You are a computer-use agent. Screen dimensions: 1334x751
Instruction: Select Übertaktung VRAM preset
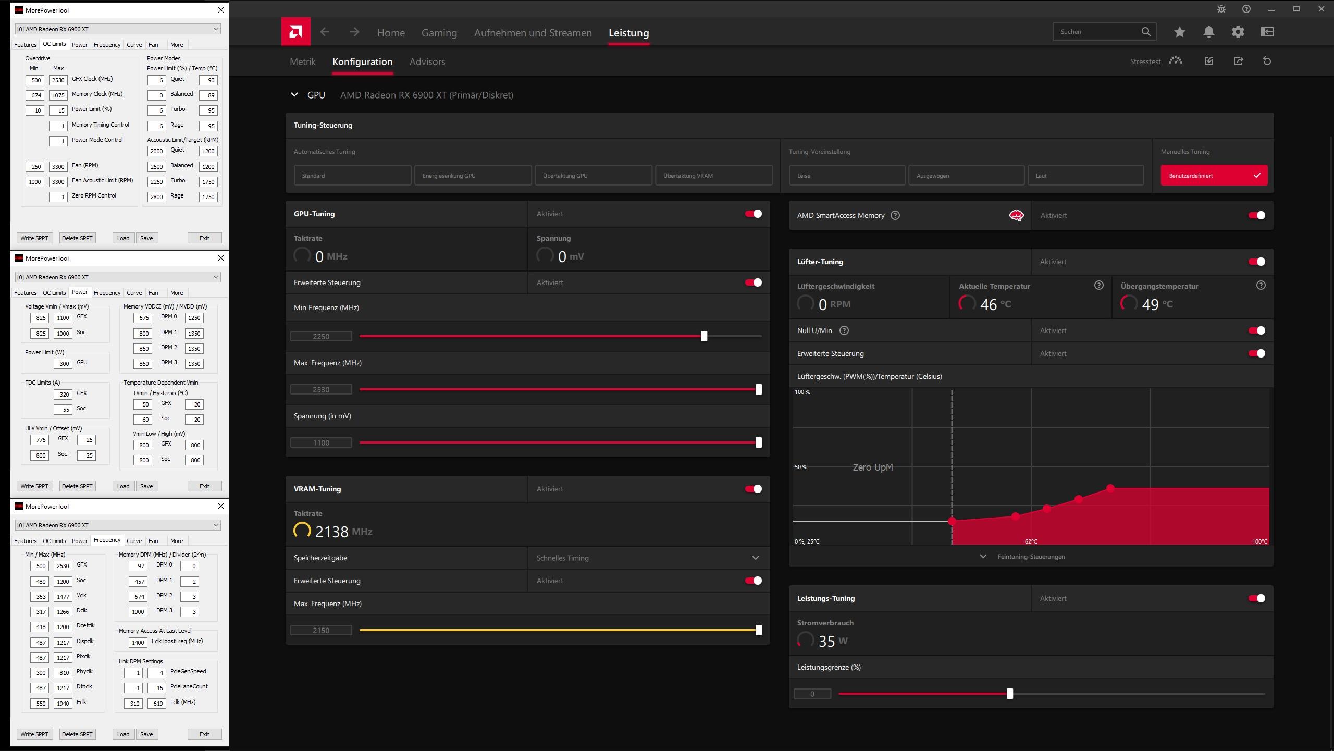714,176
